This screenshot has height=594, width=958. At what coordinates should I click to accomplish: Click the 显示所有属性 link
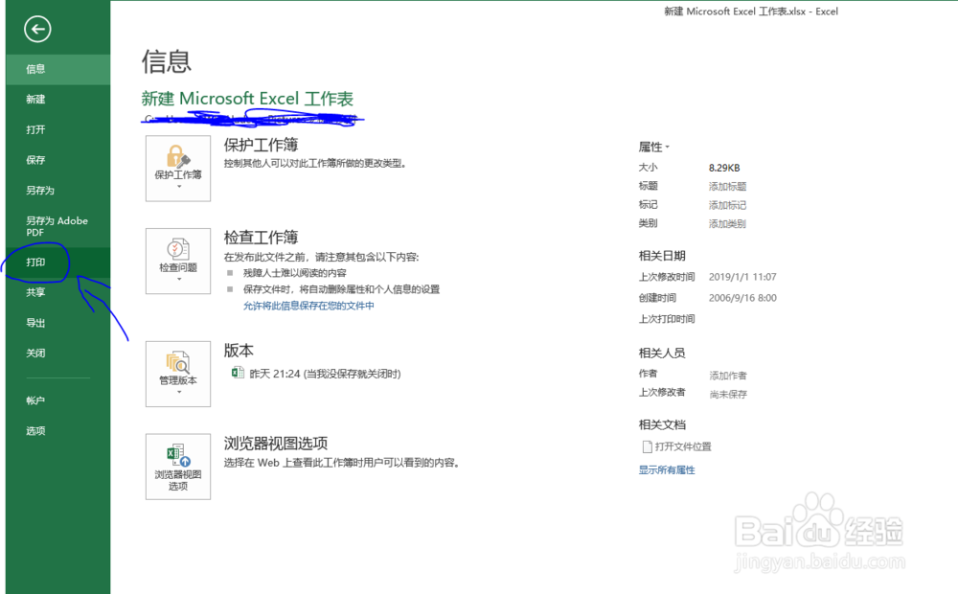(x=667, y=470)
